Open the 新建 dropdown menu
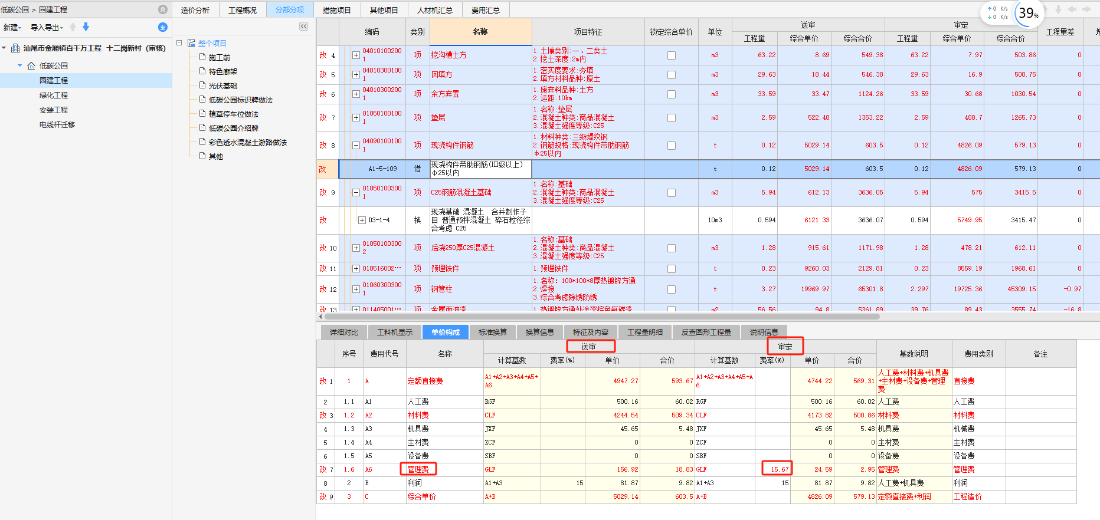1100x520 pixels. click(12, 28)
